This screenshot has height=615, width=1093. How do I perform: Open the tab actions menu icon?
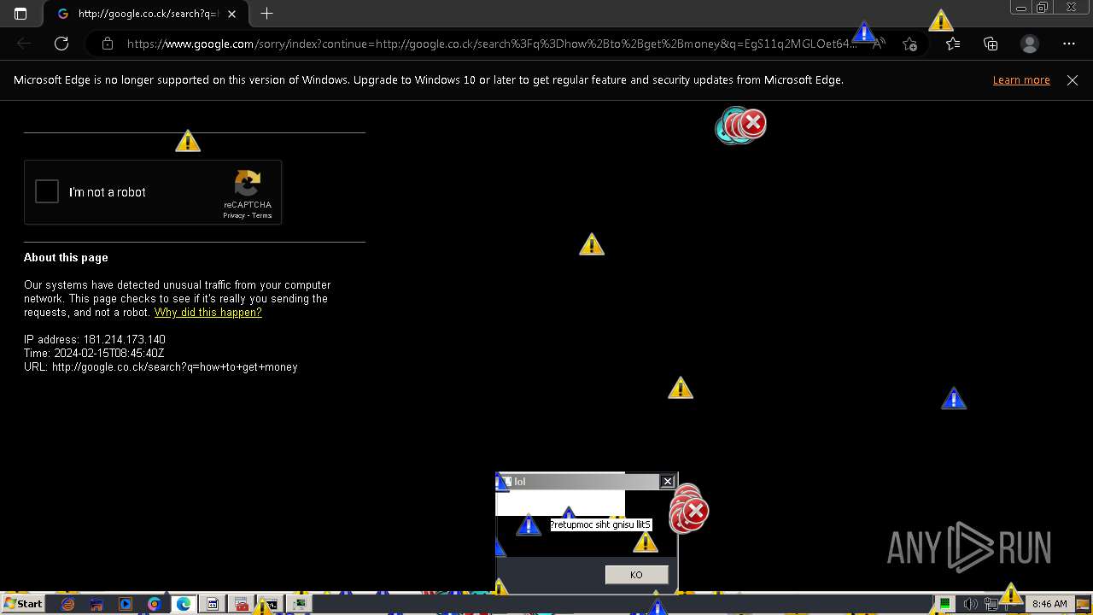(20, 14)
